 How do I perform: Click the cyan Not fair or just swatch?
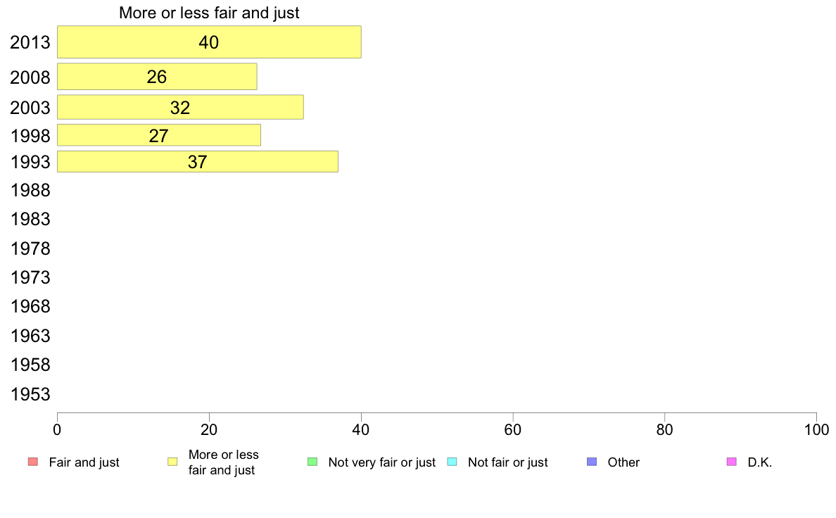point(452,462)
